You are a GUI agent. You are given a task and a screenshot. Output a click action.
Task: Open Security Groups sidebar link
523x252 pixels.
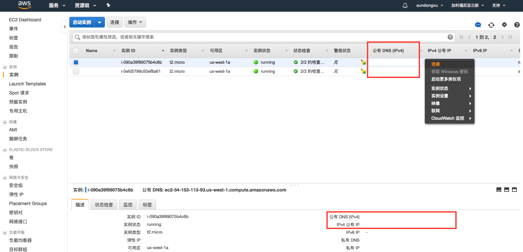[x=16, y=185]
